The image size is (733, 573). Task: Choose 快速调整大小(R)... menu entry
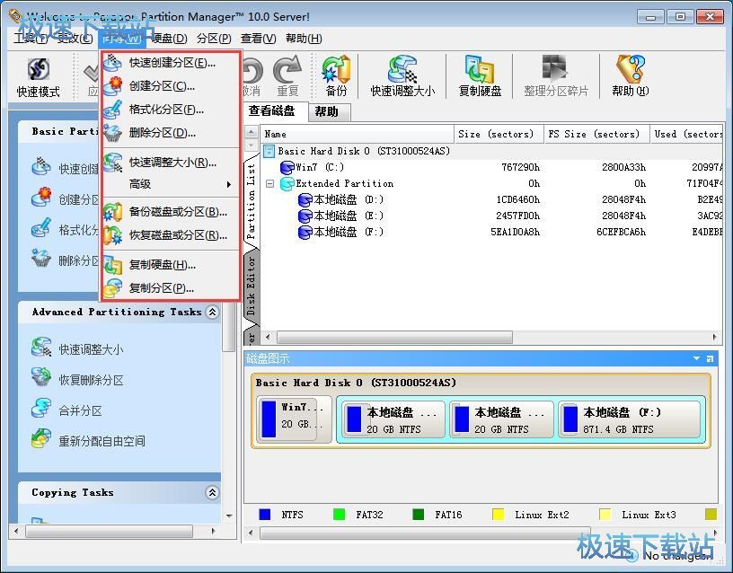tap(171, 163)
